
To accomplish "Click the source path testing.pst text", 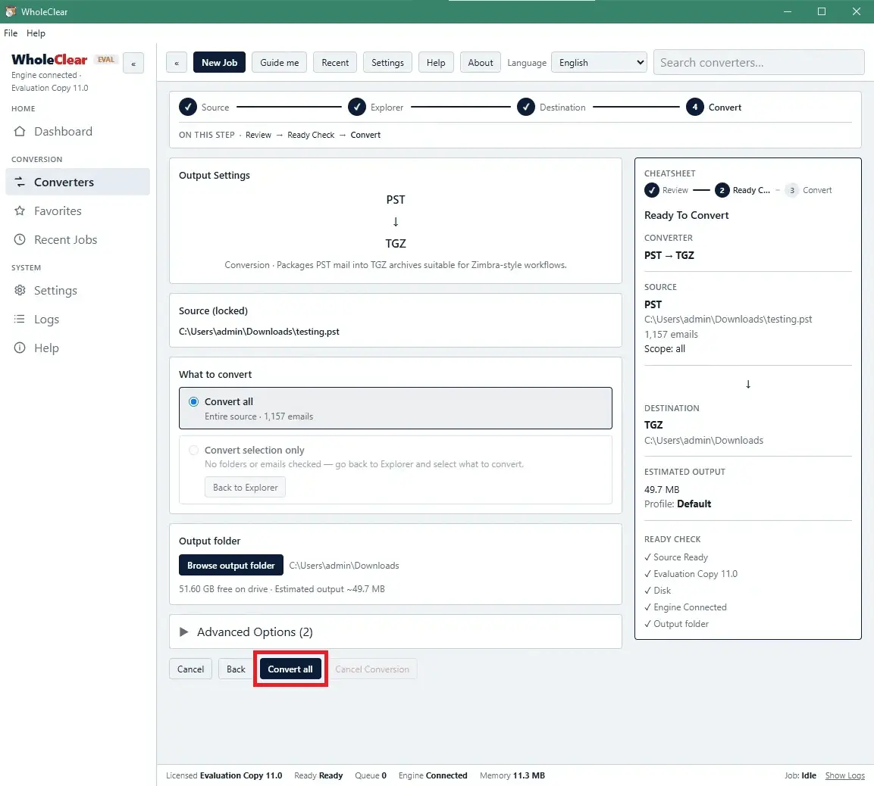I will (259, 331).
